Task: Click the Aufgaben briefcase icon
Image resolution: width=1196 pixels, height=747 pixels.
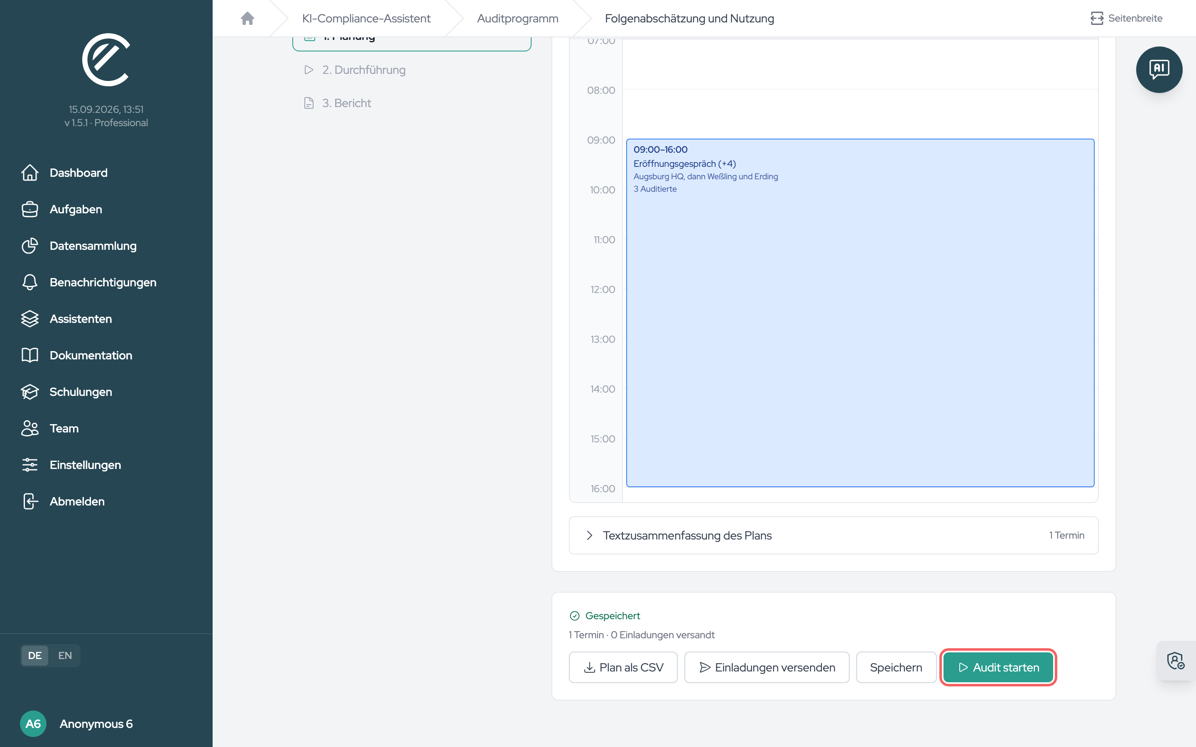Action: pos(29,209)
